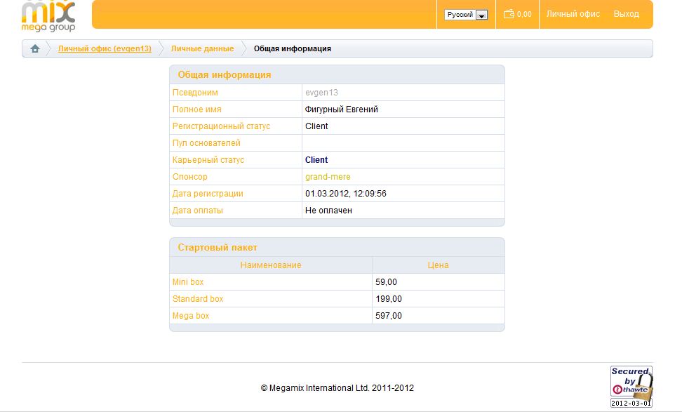Click the Дата регистрации label

[x=208, y=194]
